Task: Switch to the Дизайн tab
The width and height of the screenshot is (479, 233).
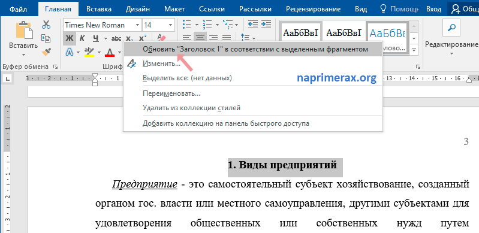Action: (137, 9)
